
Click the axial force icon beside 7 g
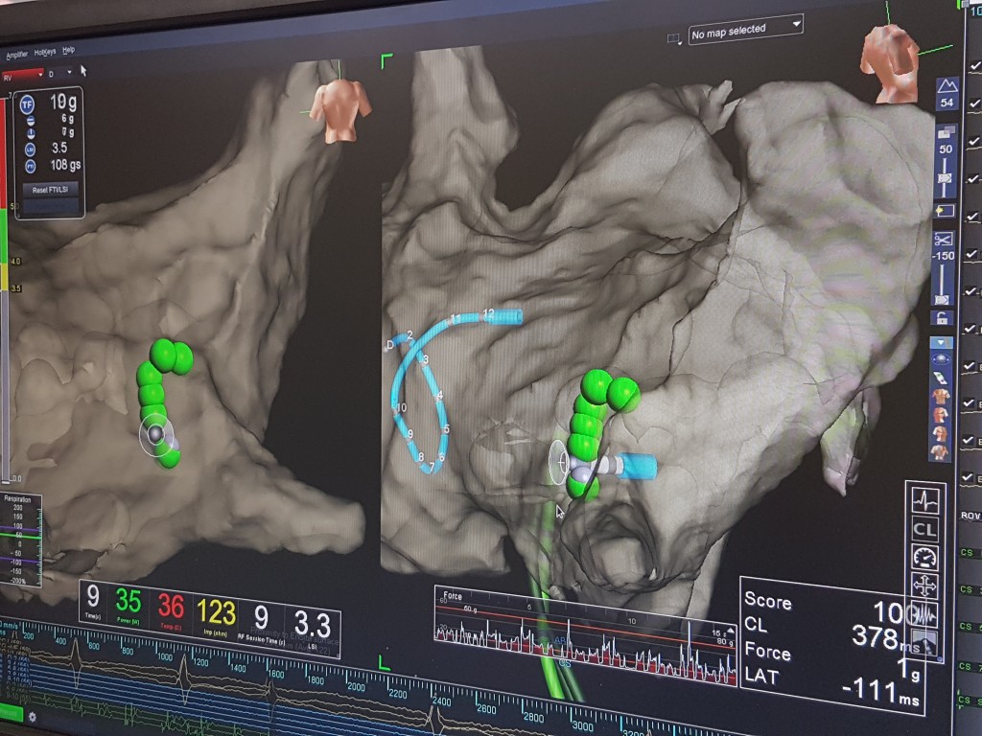tap(30, 134)
